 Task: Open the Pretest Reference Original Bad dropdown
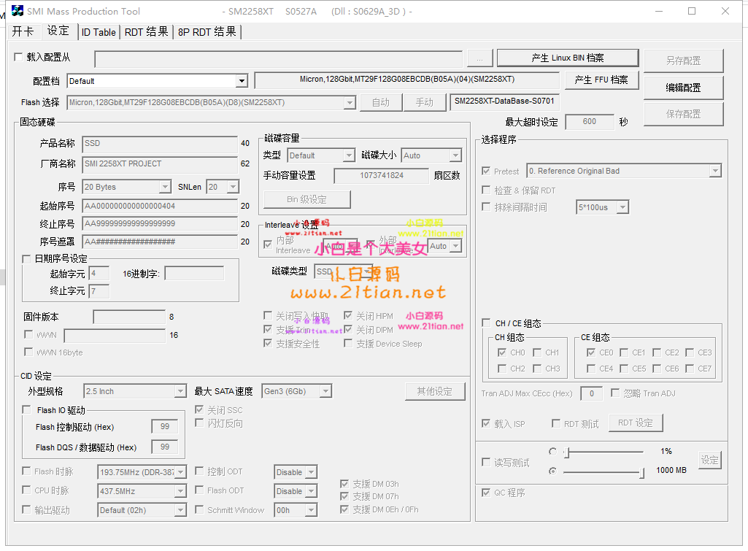click(714, 171)
